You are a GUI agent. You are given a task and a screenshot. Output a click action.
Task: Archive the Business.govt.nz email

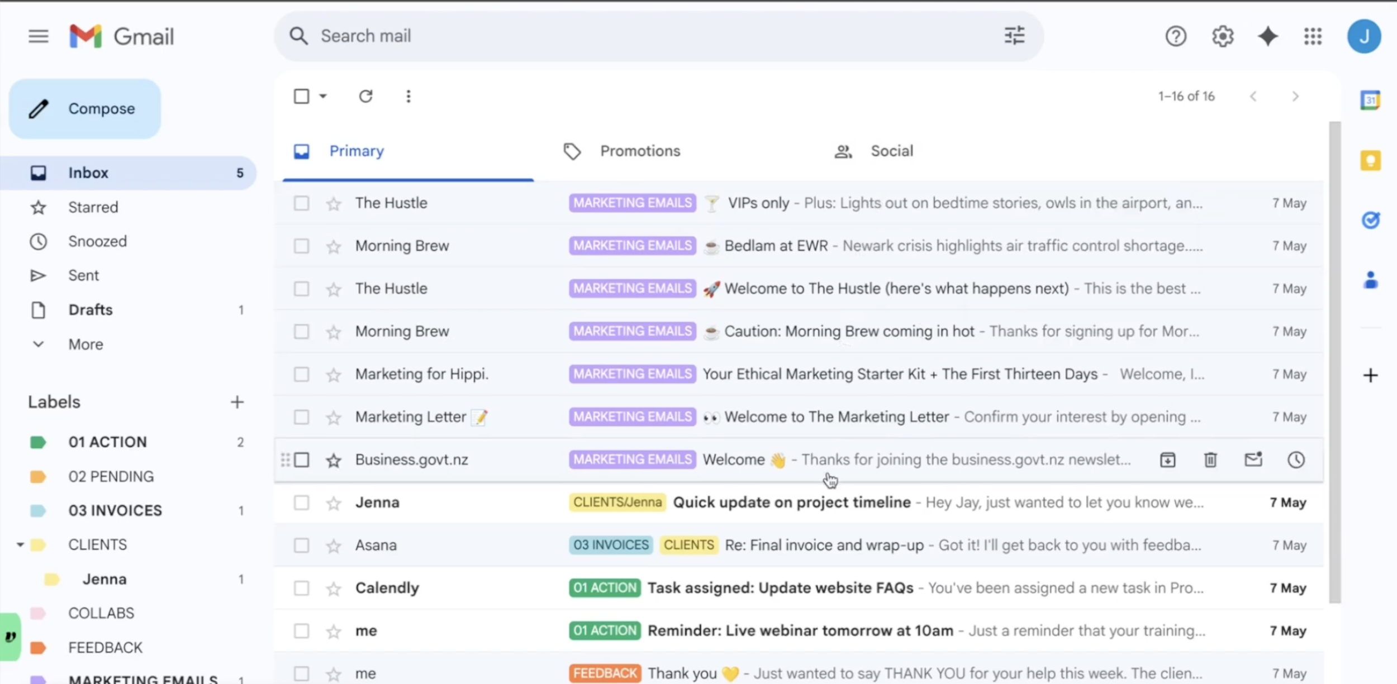click(x=1167, y=460)
